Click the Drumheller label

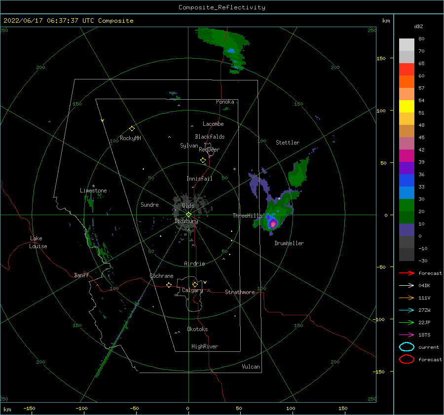(x=289, y=243)
